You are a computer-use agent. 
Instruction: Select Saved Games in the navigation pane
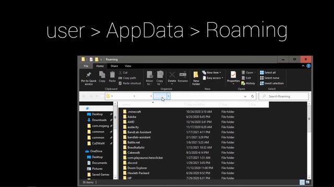point(98,175)
